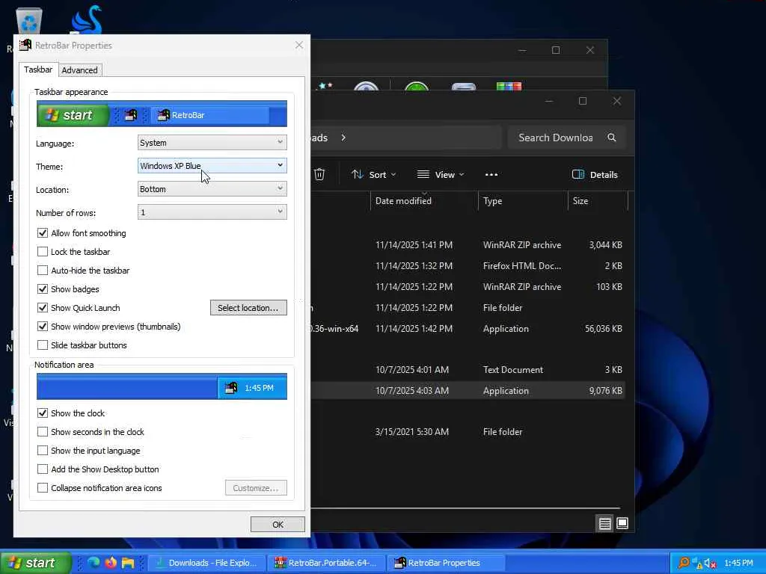The width and height of the screenshot is (766, 574).
Task: Open the See more ellipsis menu
Action: click(x=491, y=175)
